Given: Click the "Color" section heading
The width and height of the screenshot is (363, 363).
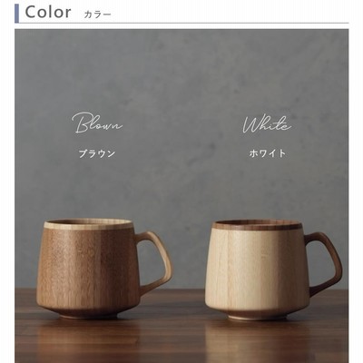Looking at the screenshot, I should (48, 12).
